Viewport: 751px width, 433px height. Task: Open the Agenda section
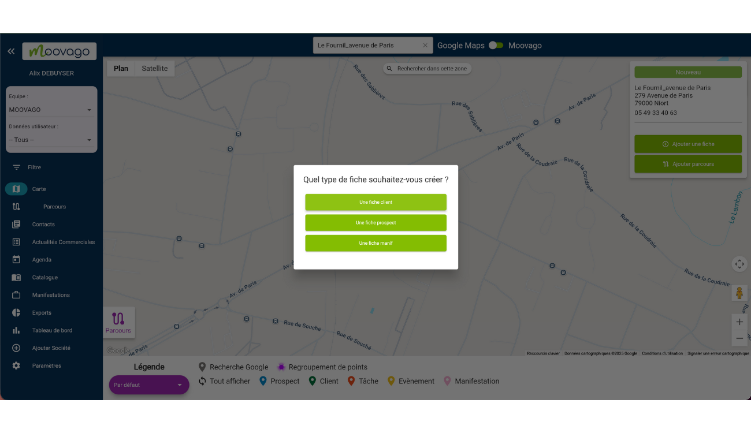click(x=40, y=259)
